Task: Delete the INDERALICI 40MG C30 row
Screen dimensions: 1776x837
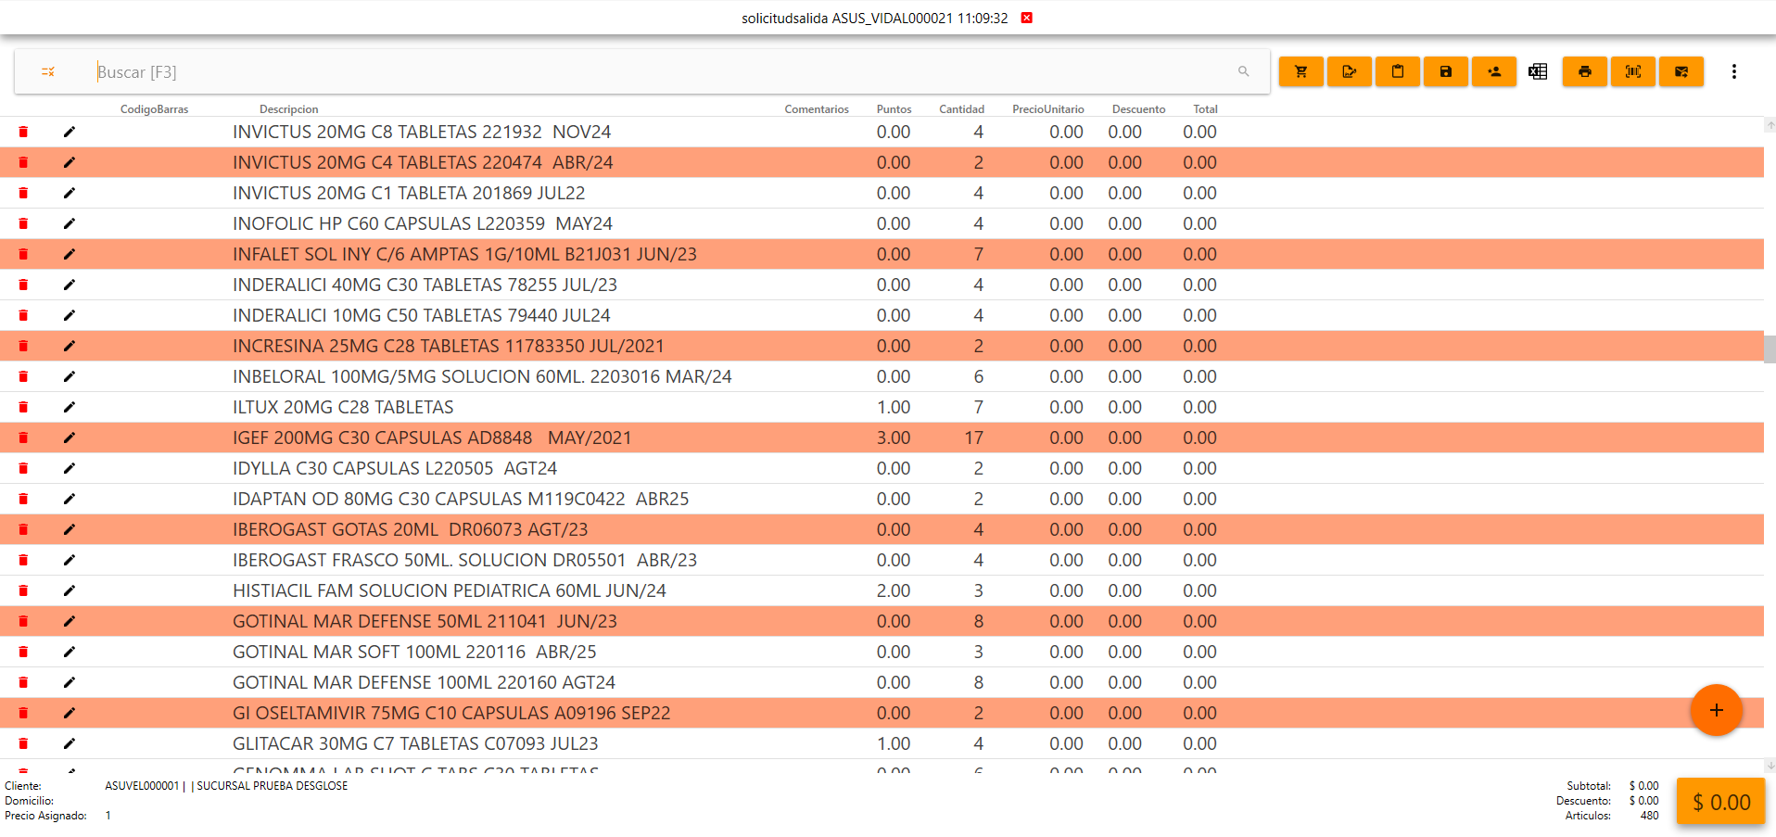Action: pos(23,285)
